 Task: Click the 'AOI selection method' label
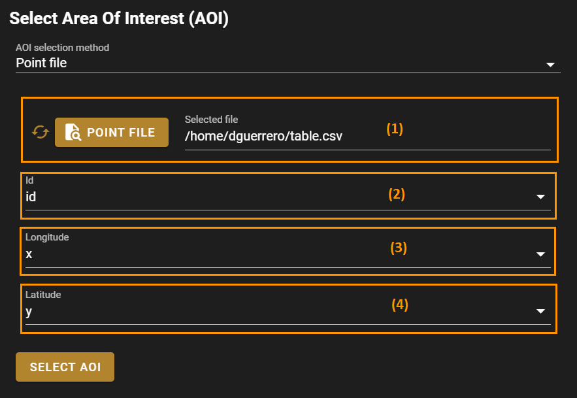pos(62,48)
